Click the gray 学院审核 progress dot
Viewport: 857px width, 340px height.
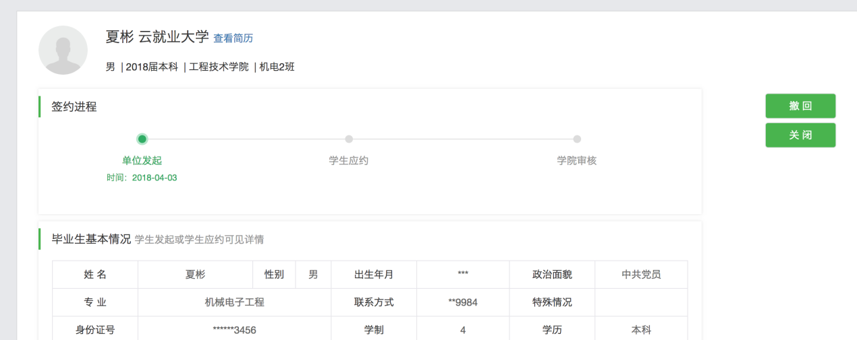coord(577,139)
